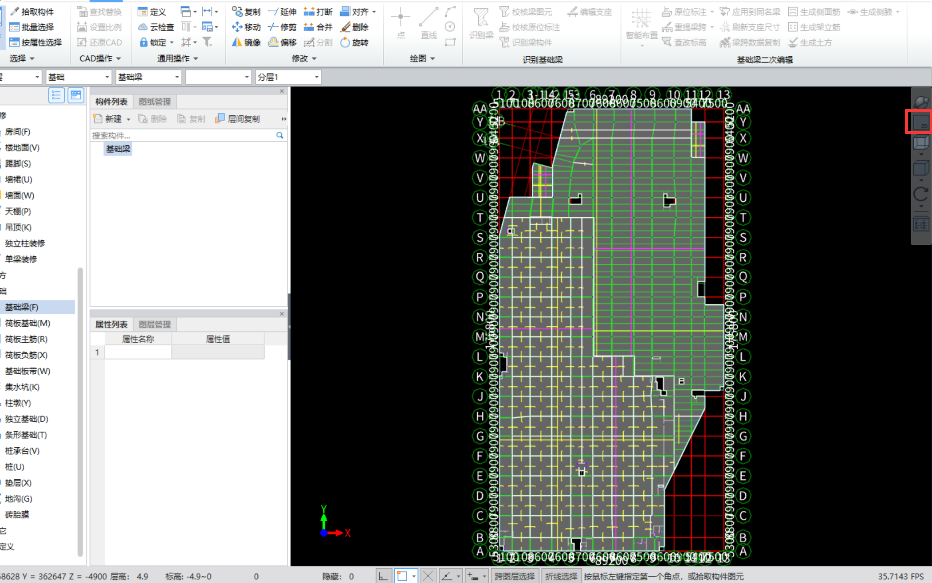Screen dimensions: 932x583
Task: Open the angle snap dropdown in status bar
Action: tap(458, 576)
